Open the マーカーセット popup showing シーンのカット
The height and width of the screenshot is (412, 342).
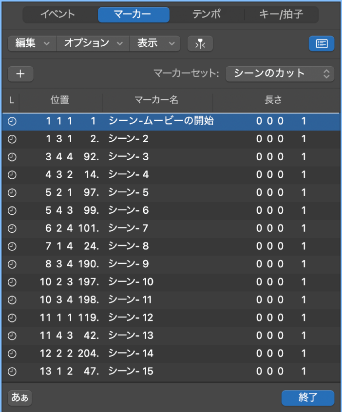(x=280, y=74)
